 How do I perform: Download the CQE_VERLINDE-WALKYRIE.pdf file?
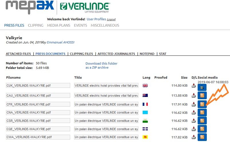(194, 129)
